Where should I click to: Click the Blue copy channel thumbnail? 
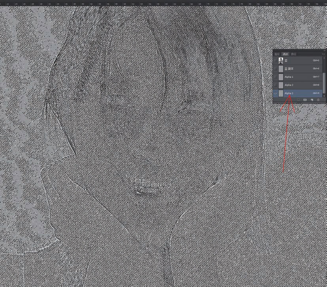pos(281,68)
